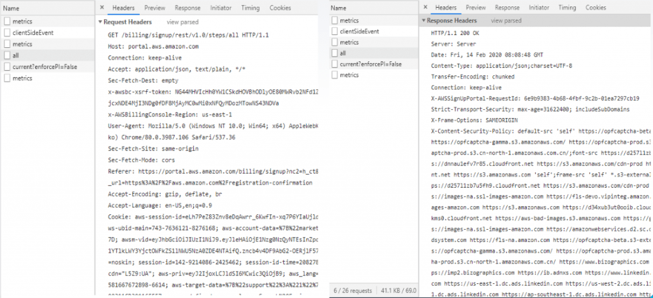Click the Strict-Transport-Security header line
Viewport: 653px width, 298px height.
coord(530,109)
